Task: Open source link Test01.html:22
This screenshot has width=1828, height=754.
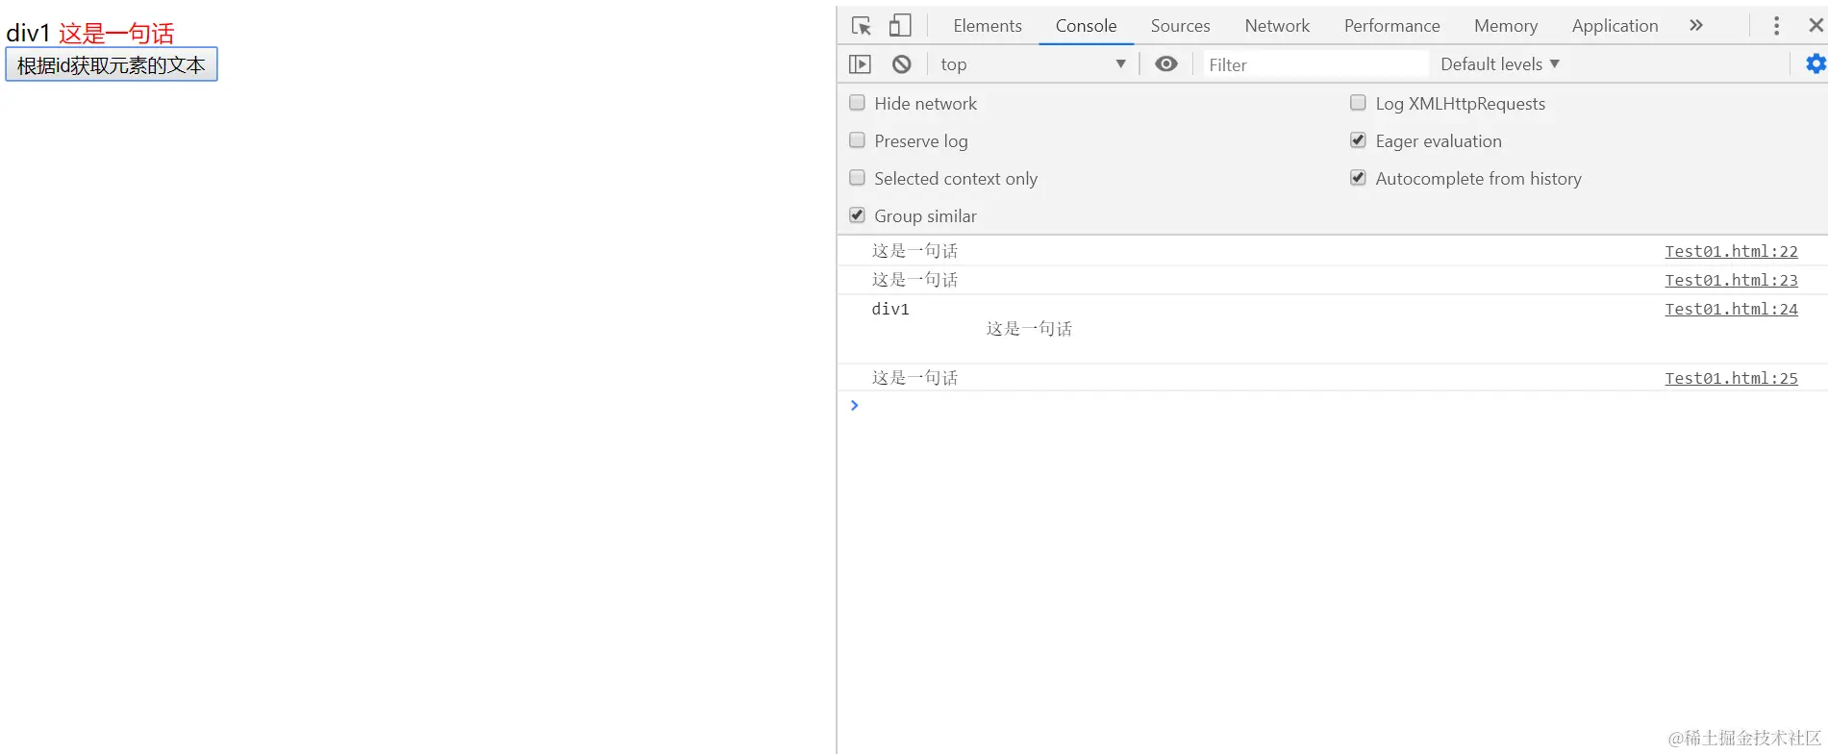Action: [x=1731, y=251]
